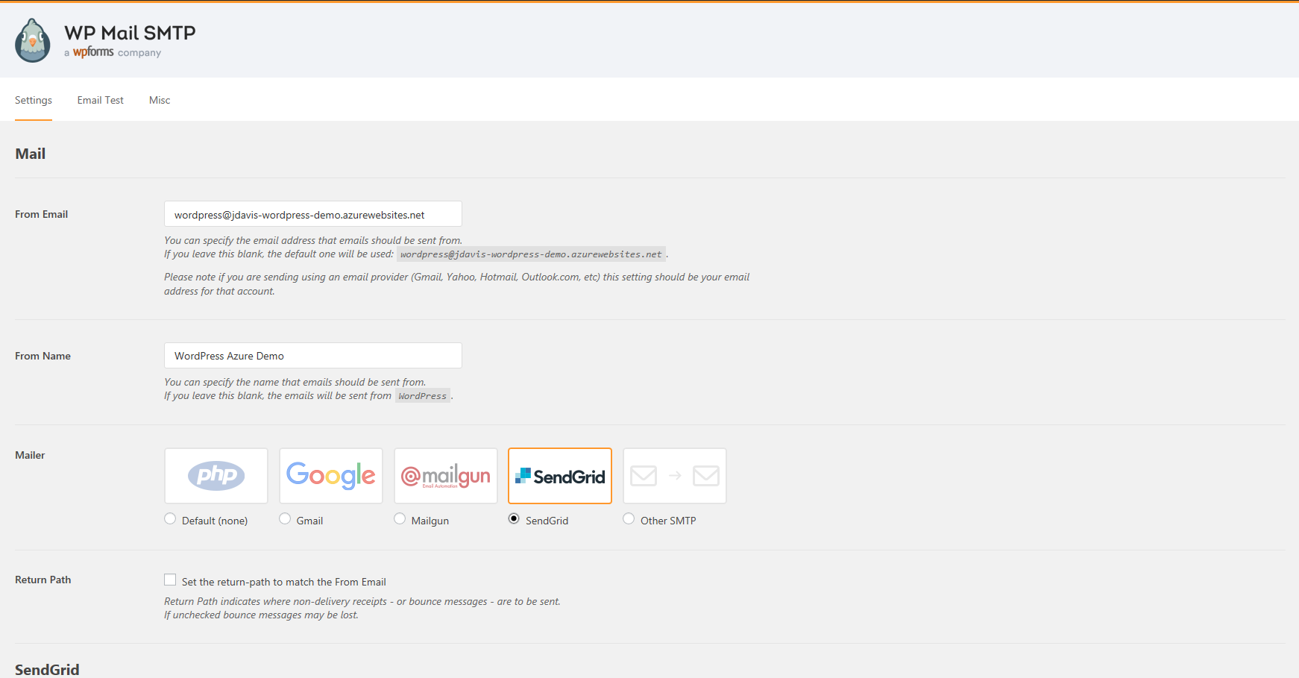Open the Settings tab

pos(34,100)
